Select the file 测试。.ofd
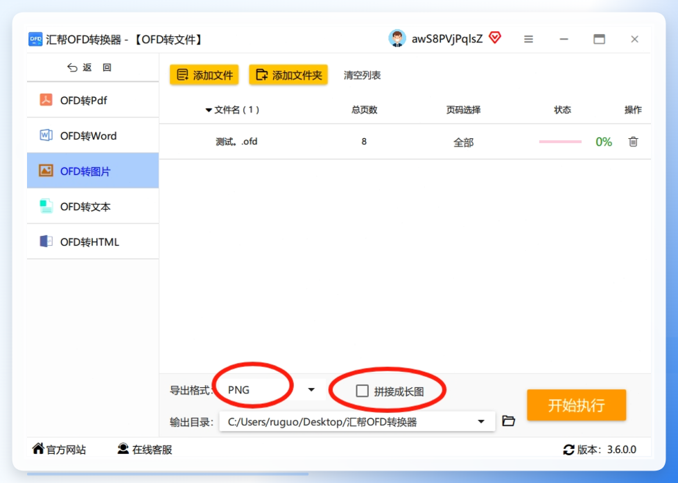 [x=236, y=142]
